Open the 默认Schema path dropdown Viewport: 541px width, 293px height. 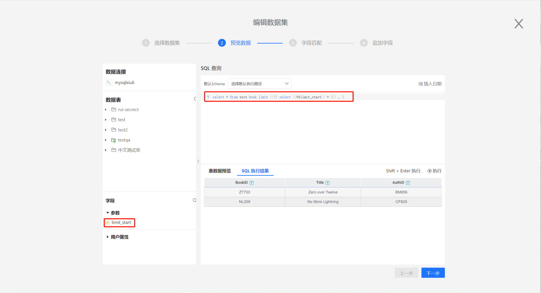(x=259, y=83)
